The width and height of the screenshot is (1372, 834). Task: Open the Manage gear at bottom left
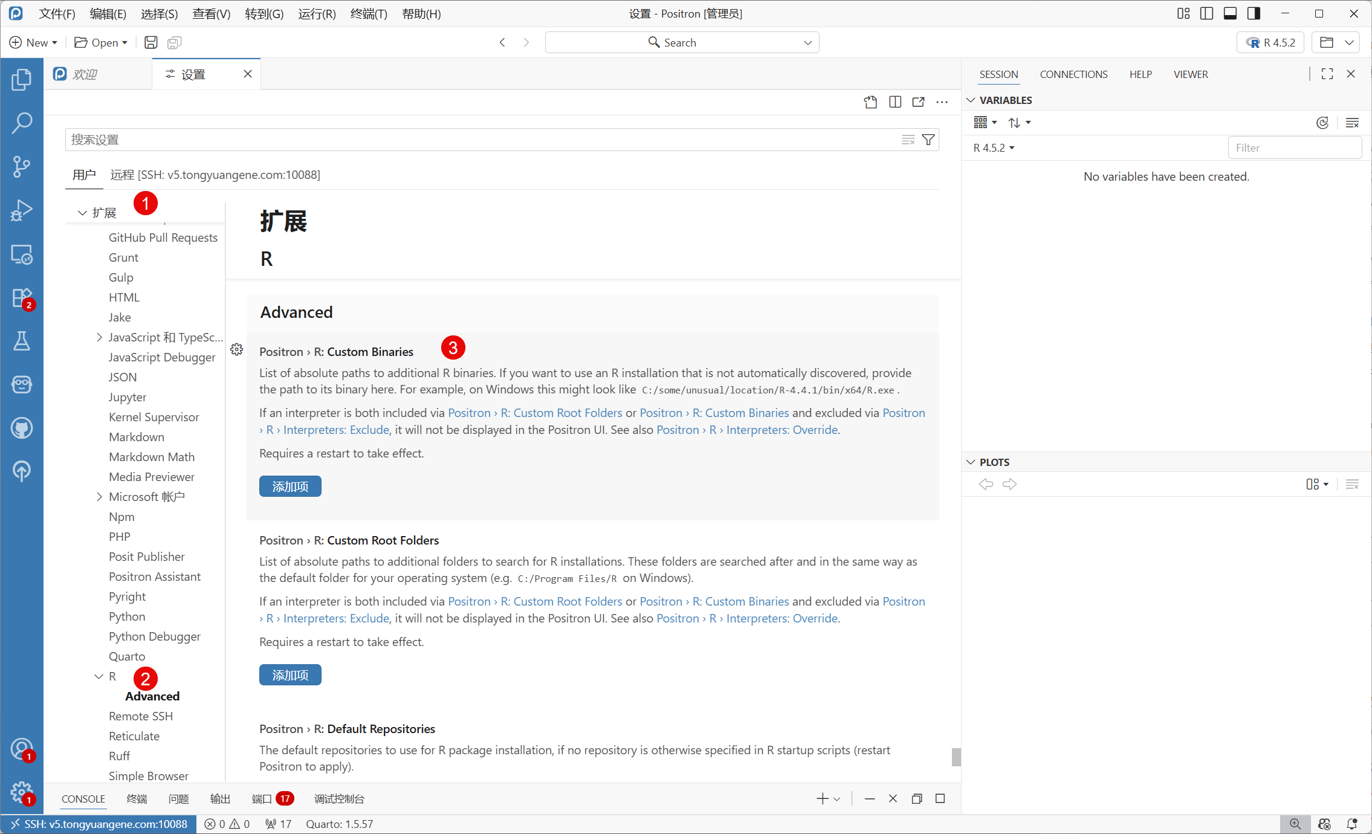pyautogui.click(x=22, y=792)
